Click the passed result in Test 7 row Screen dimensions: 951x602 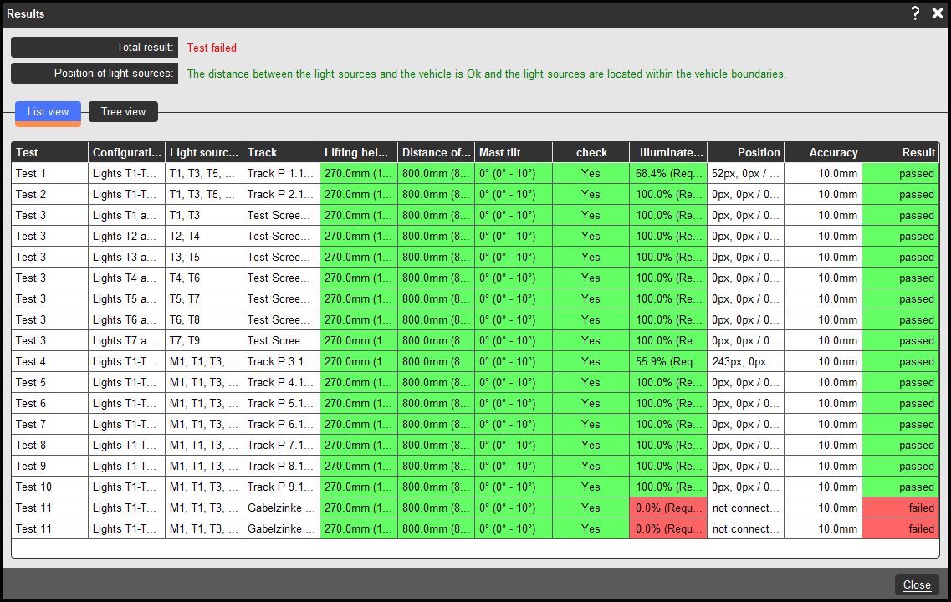coord(901,425)
